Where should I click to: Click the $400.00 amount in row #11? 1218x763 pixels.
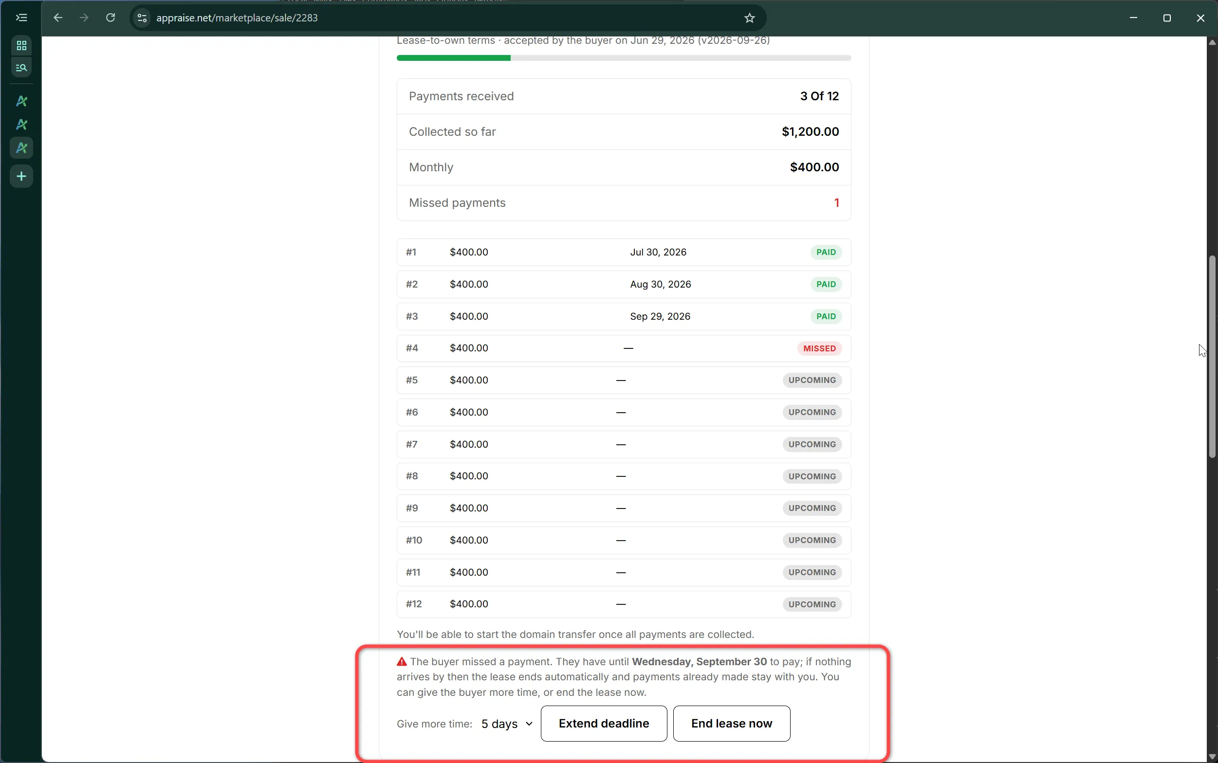468,572
